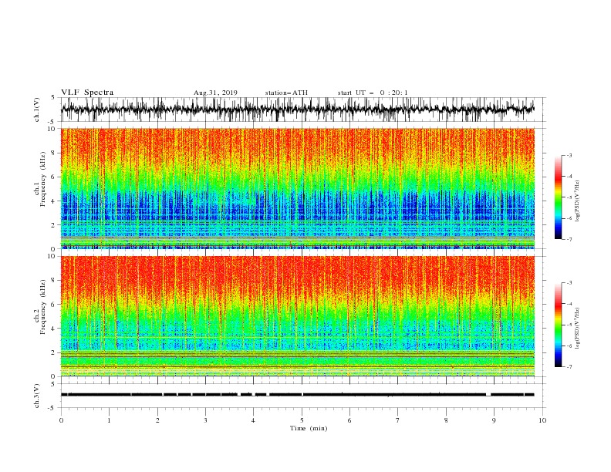The height and width of the screenshot is (472, 611).
Task: Click tick label 3 on Time axis
Action: click(205, 420)
